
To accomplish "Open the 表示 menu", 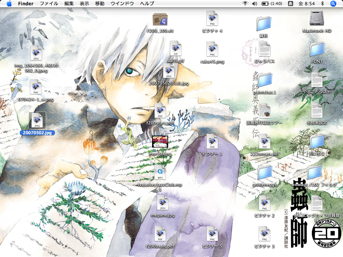I will point(84,3).
